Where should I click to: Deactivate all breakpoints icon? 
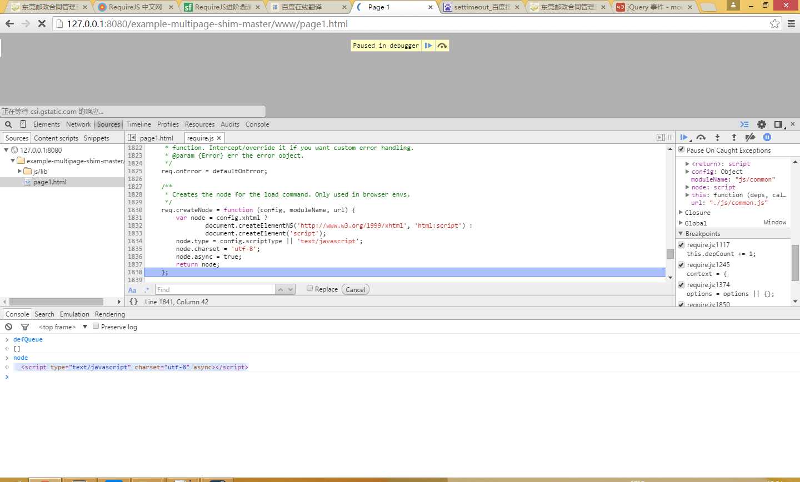pyautogui.click(x=751, y=137)
